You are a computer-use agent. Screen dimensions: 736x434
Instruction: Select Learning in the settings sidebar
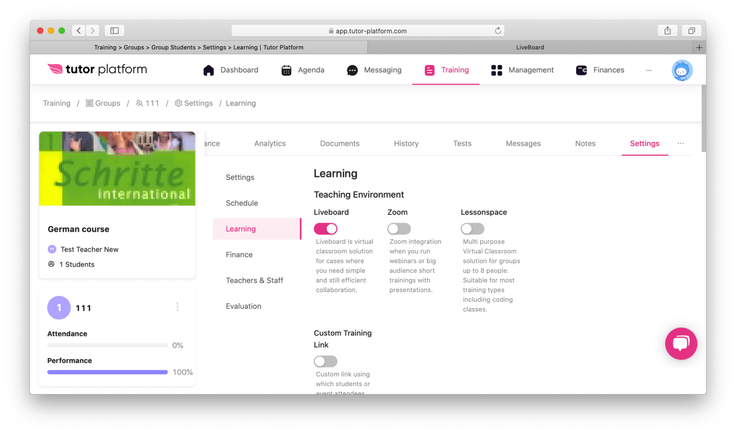click(x=241, y=228)
